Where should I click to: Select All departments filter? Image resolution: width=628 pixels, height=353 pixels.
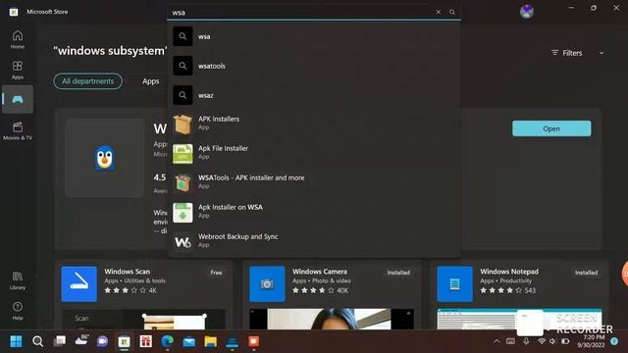(87, 81)
